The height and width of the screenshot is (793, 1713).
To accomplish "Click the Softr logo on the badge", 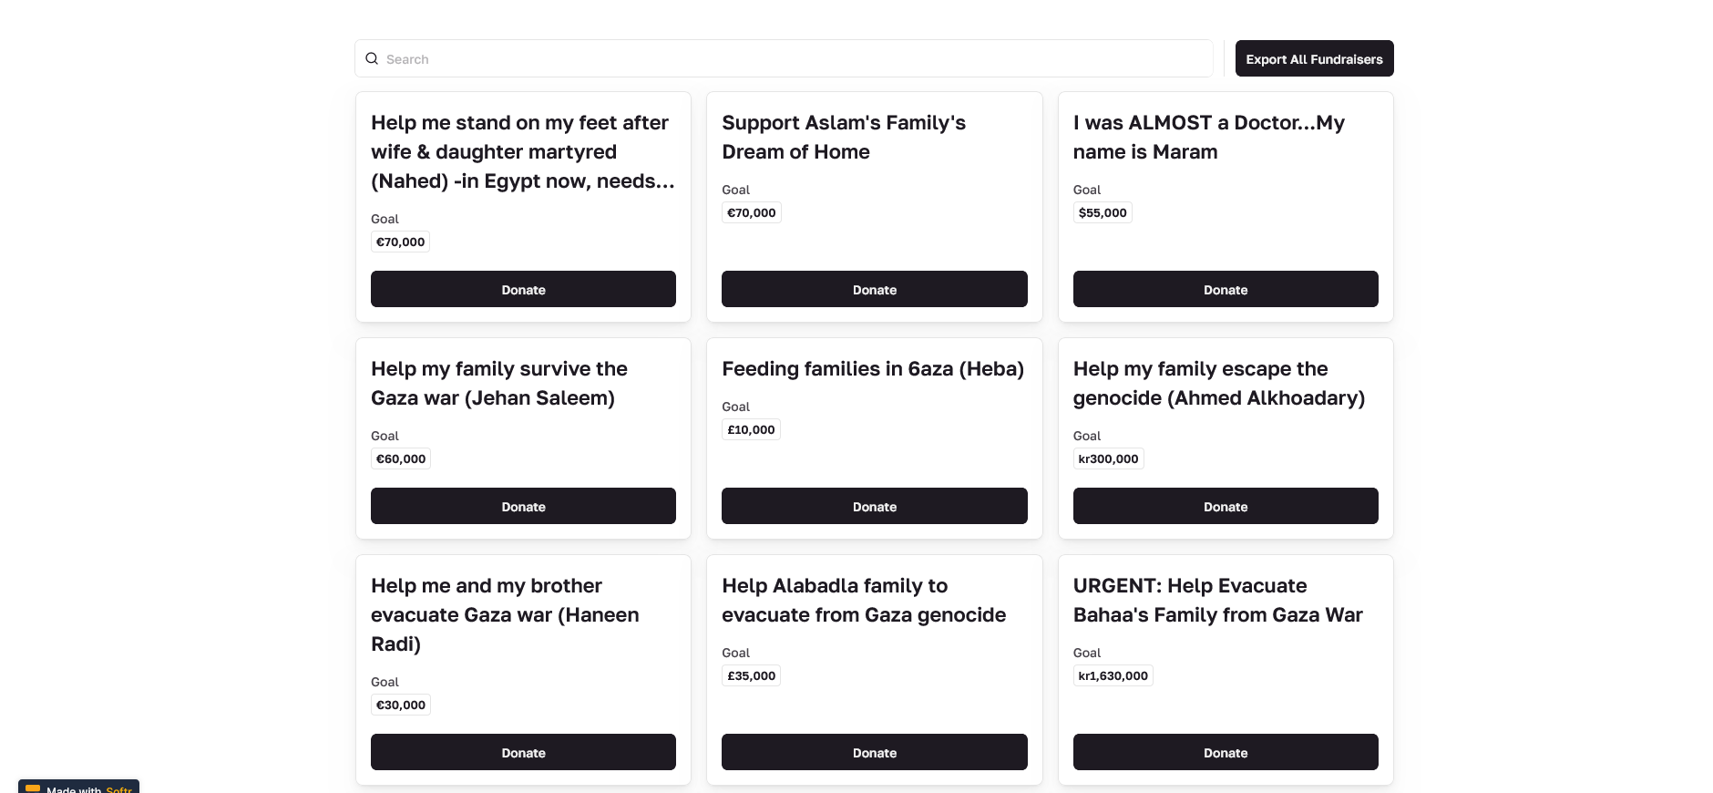I will pyautogui.click(x=33, y=788).
